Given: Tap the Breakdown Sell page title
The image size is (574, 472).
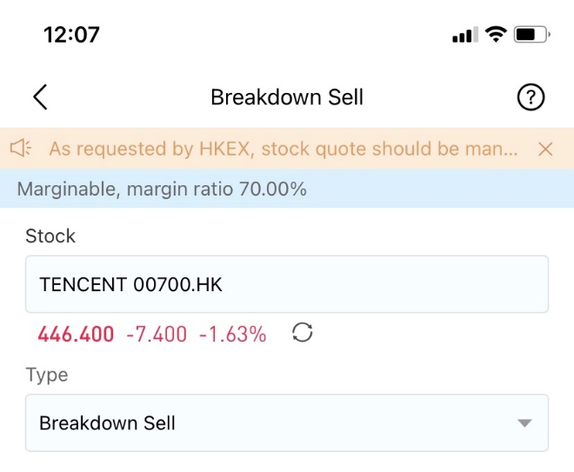Looking at the screenshot, I should coord(287,97).
